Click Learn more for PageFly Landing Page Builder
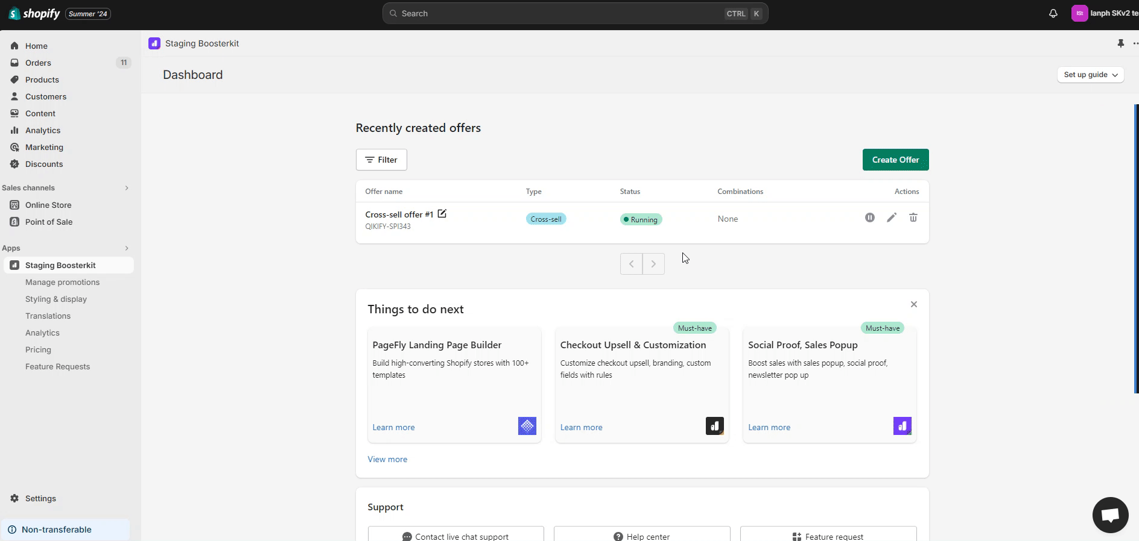This screenshot has width=1139, height=541. (393, 427)
